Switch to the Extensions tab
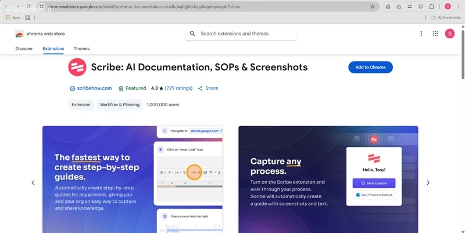This screenshot has width=465, height=233. point(53,49)
